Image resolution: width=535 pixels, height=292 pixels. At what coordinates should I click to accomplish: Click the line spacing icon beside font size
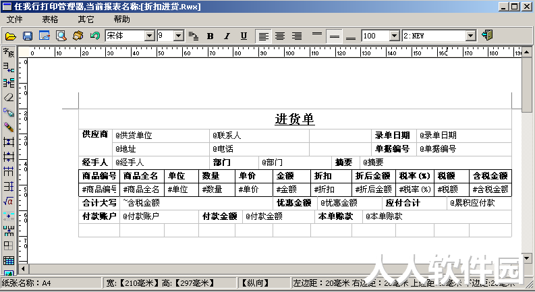tap(194, 36)
